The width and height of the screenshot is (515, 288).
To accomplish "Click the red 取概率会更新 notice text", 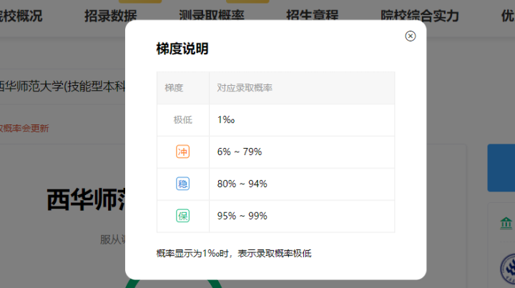I will click(x=25, y=129).
